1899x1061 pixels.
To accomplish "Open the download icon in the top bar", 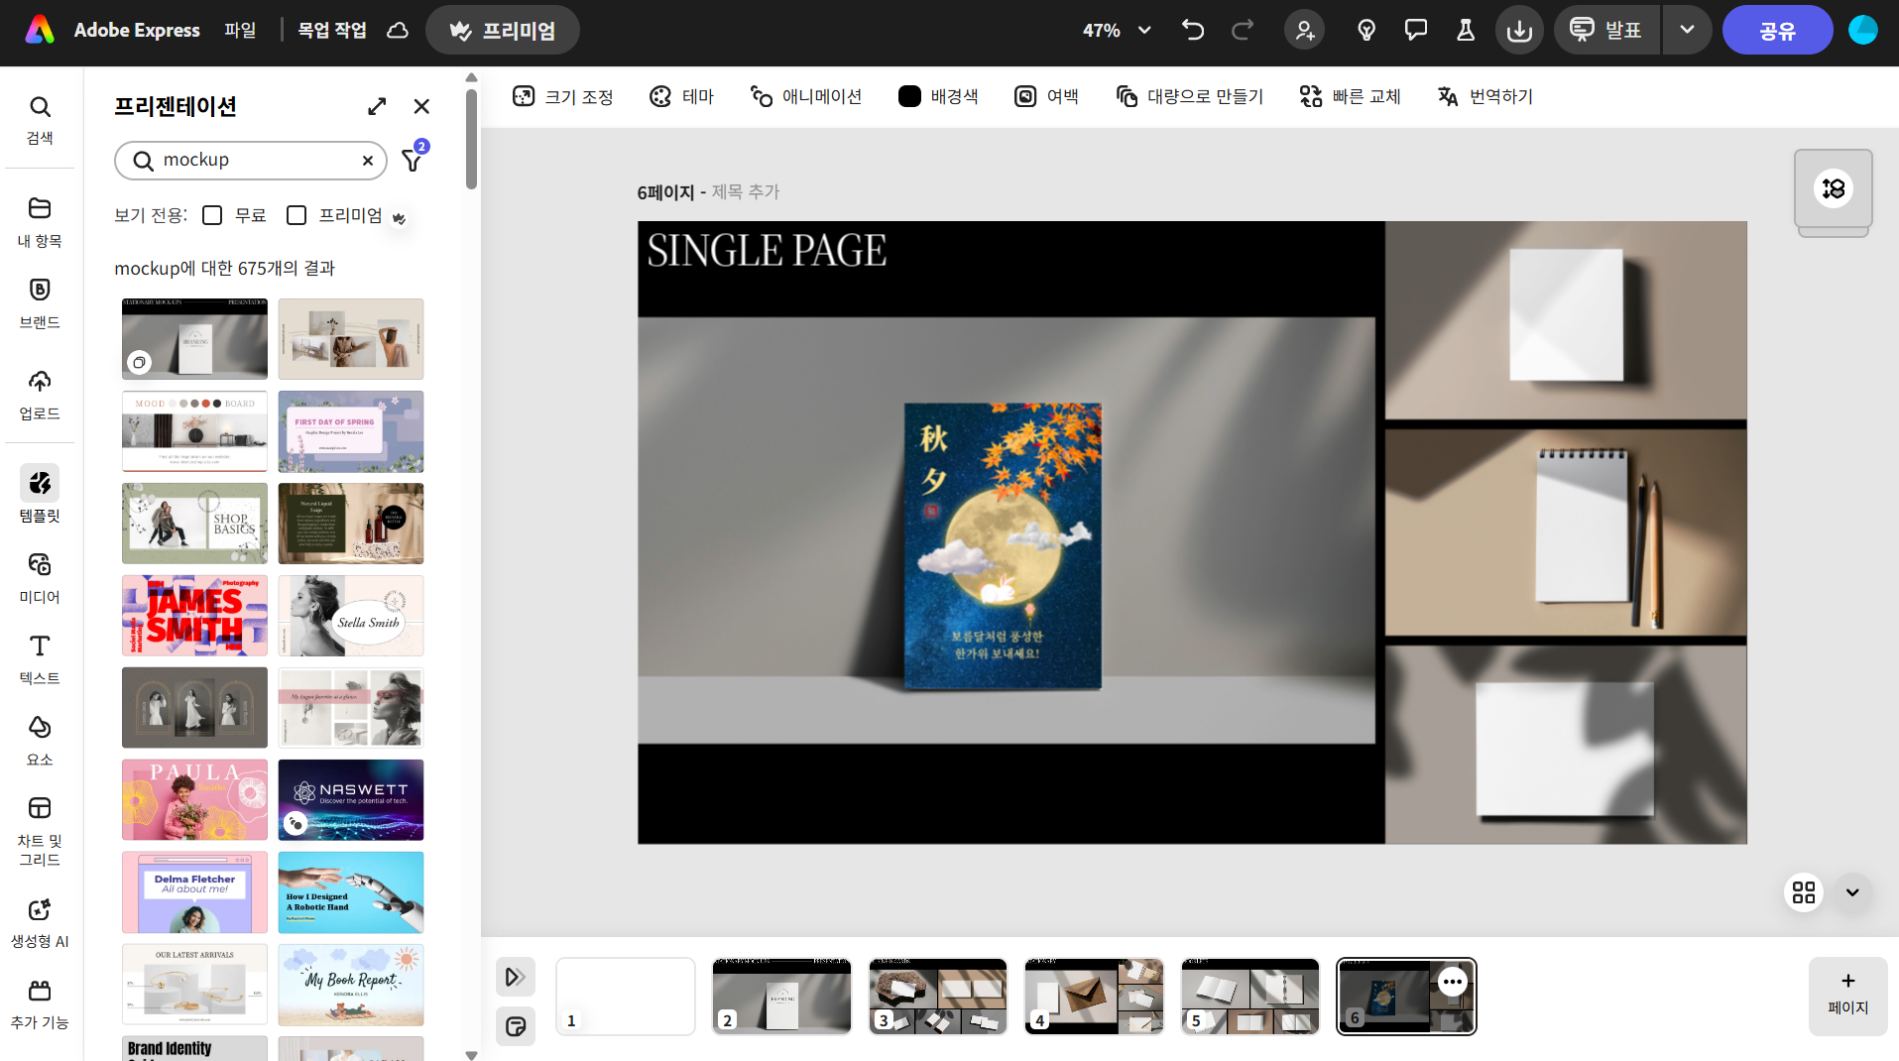I will pyautogui.click(x=1518, y=30).
